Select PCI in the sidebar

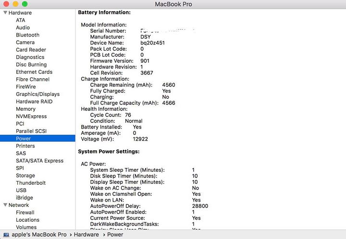tap(20, 124)
